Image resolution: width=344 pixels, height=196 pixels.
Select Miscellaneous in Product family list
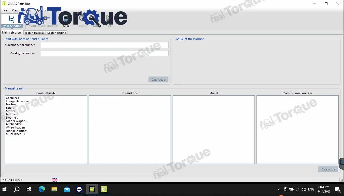(15, 134)
